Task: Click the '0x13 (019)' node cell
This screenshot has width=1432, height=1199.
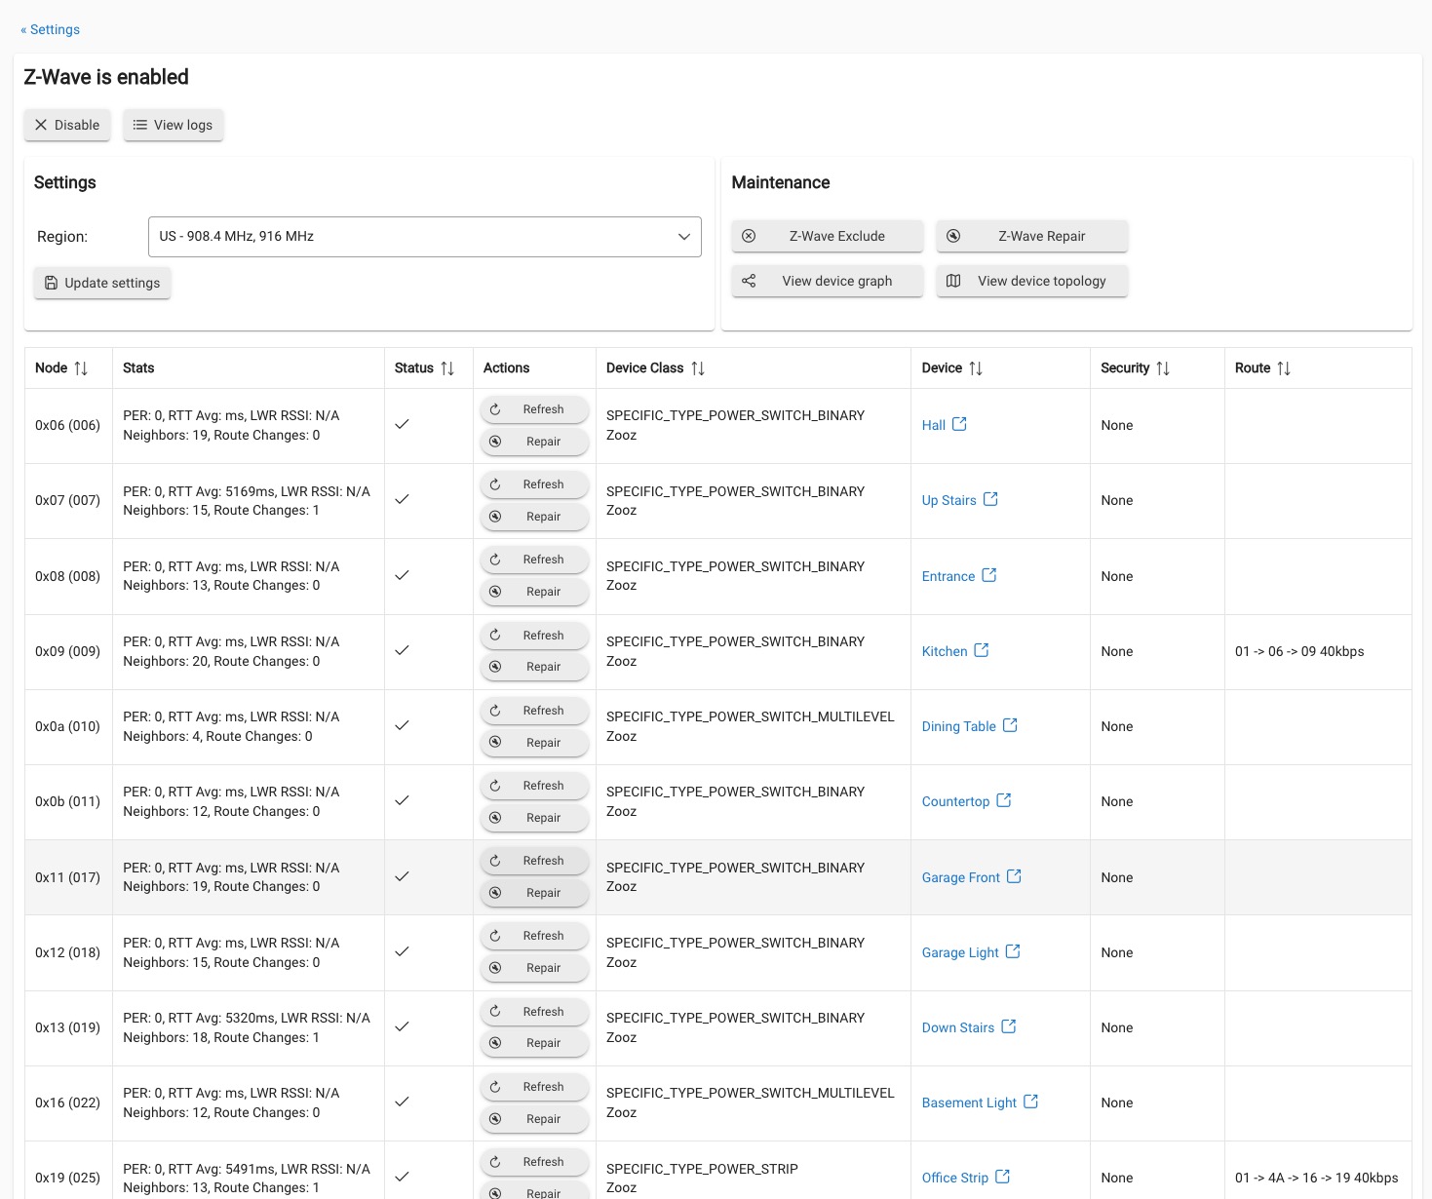Action: [x=68, y=1028]
